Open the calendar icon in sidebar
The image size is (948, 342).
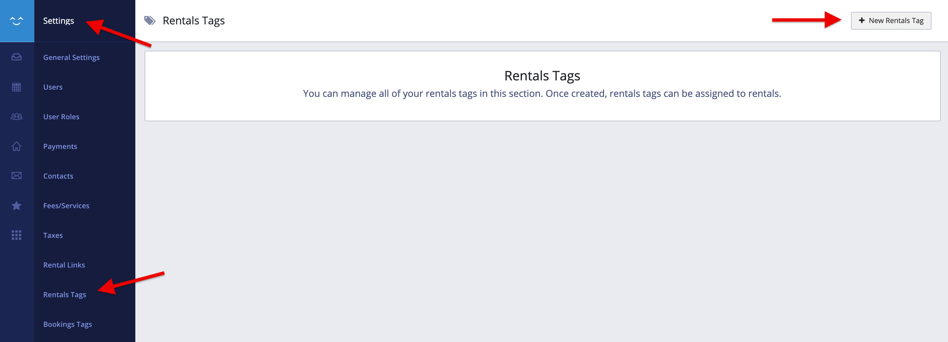click(17, 87)
